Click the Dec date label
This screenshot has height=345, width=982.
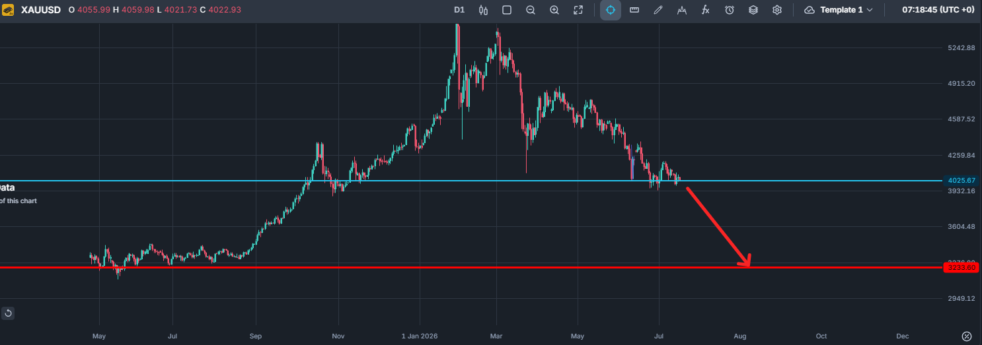[903, 336]
